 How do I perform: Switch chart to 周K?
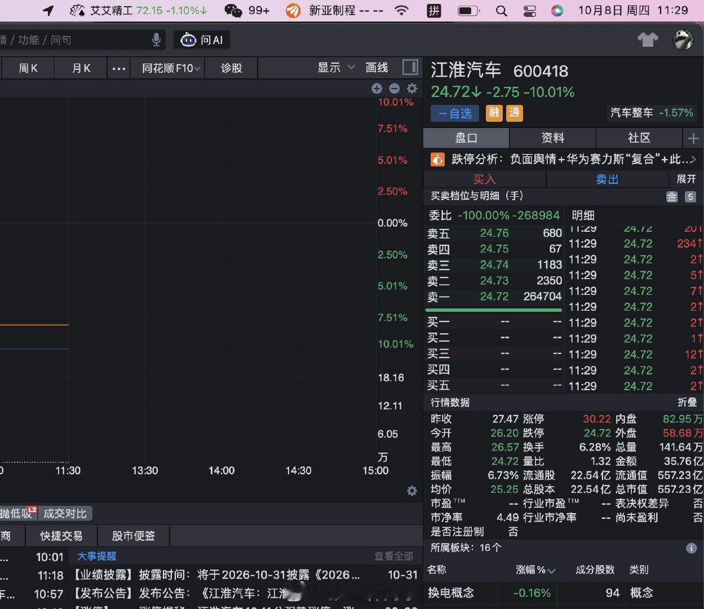[28, 68]
